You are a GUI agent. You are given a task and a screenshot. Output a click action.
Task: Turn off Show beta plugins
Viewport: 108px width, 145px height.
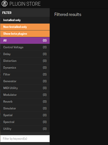25,34
